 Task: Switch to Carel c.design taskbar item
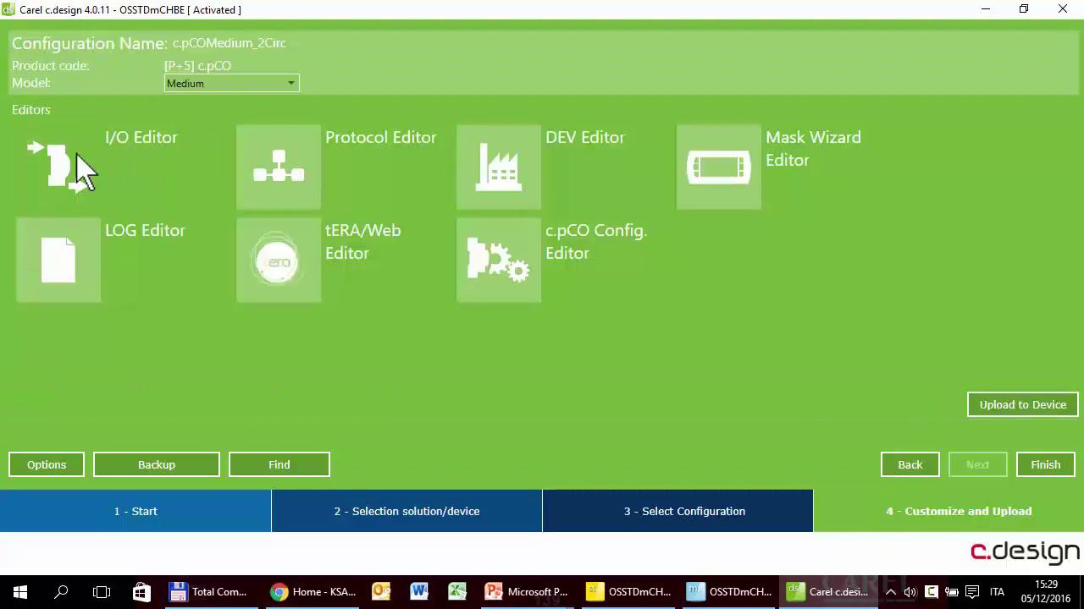(829, 592)
